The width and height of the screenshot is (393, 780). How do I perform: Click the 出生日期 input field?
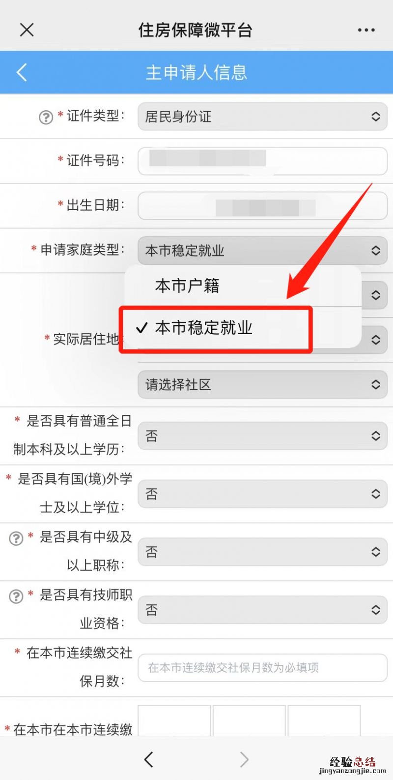(263, 206)
